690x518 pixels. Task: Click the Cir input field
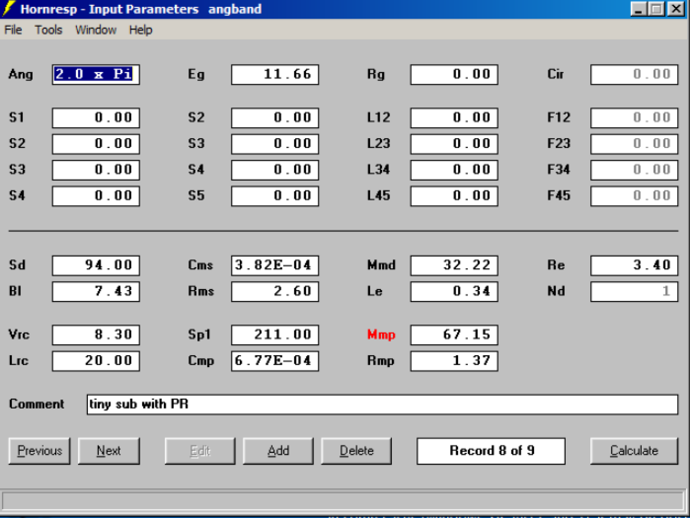click(634, 74)
